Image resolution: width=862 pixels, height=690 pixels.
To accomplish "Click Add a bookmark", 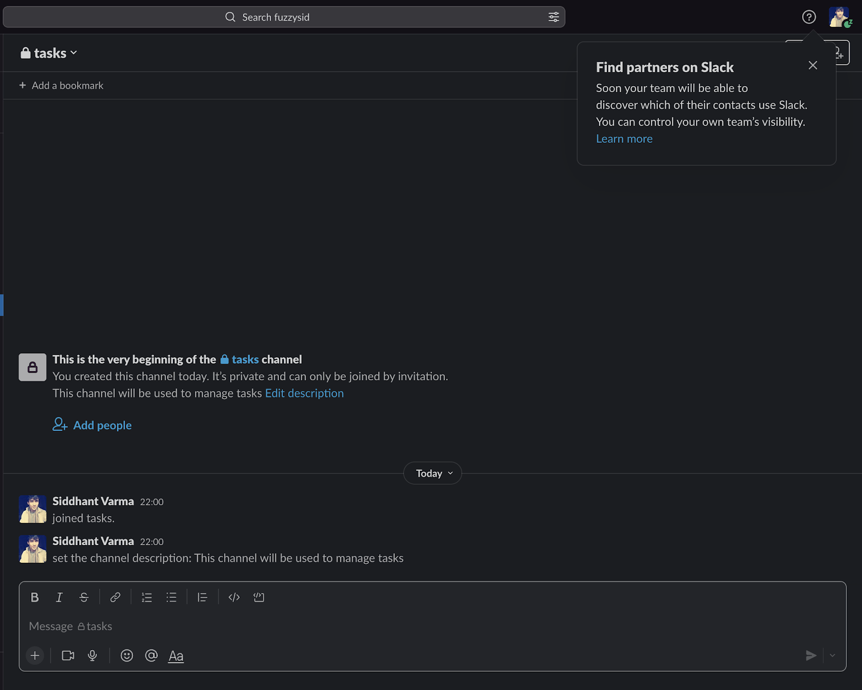I will 61,86.
